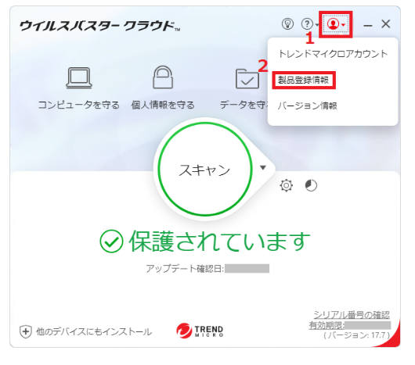Expand the help menu dropdown arrow
415x365 pixels.
[317, 25]
